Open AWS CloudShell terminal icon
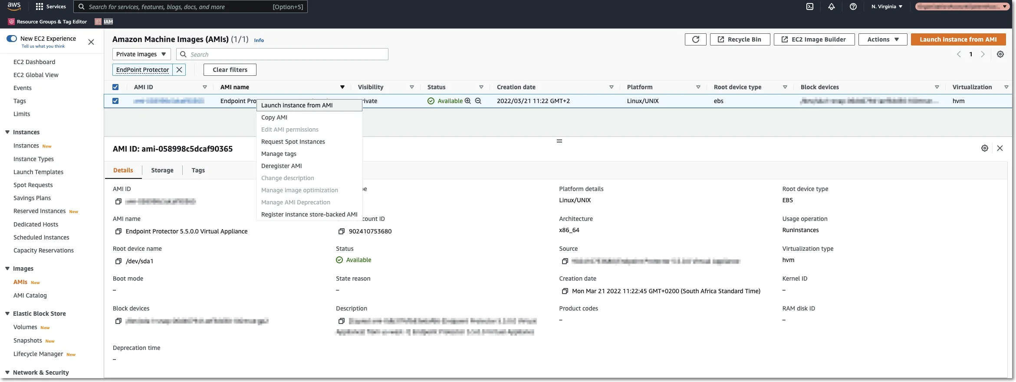Screen dimensions: 1016x382 [810, 6]
